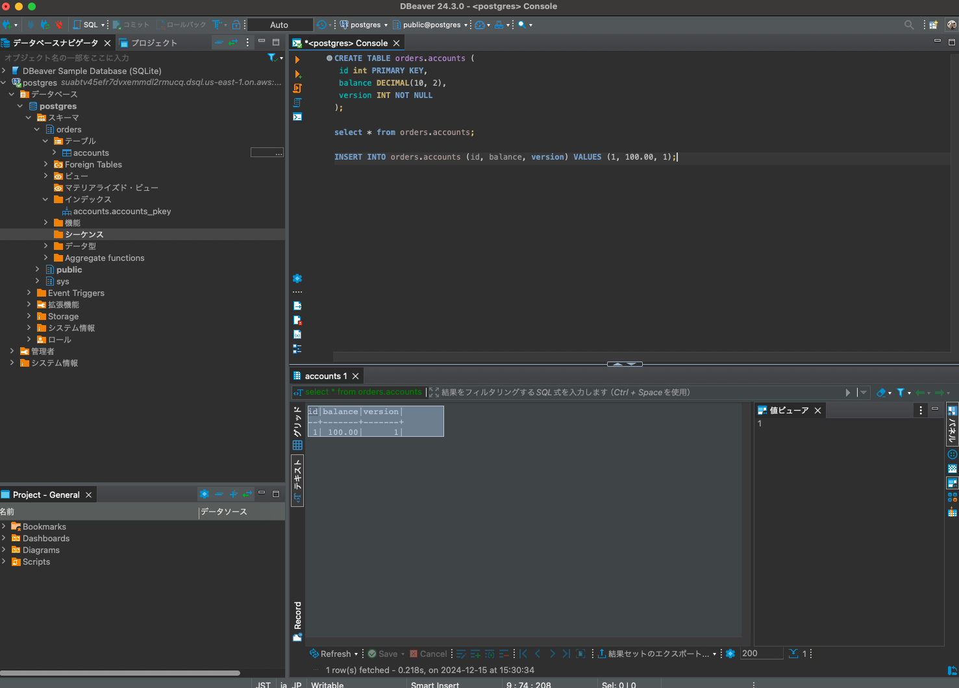Click the reconnect plug icon in toolbar
Image resolution: width=959 pixels, height=688 pixels.
coord(45,25)
